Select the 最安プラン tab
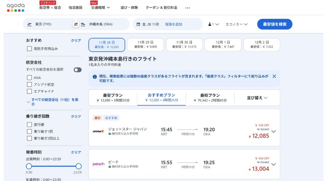327x181 pixels. click(x=113, y=98)
